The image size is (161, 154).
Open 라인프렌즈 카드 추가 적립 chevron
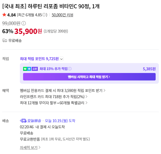pos(86,97)
